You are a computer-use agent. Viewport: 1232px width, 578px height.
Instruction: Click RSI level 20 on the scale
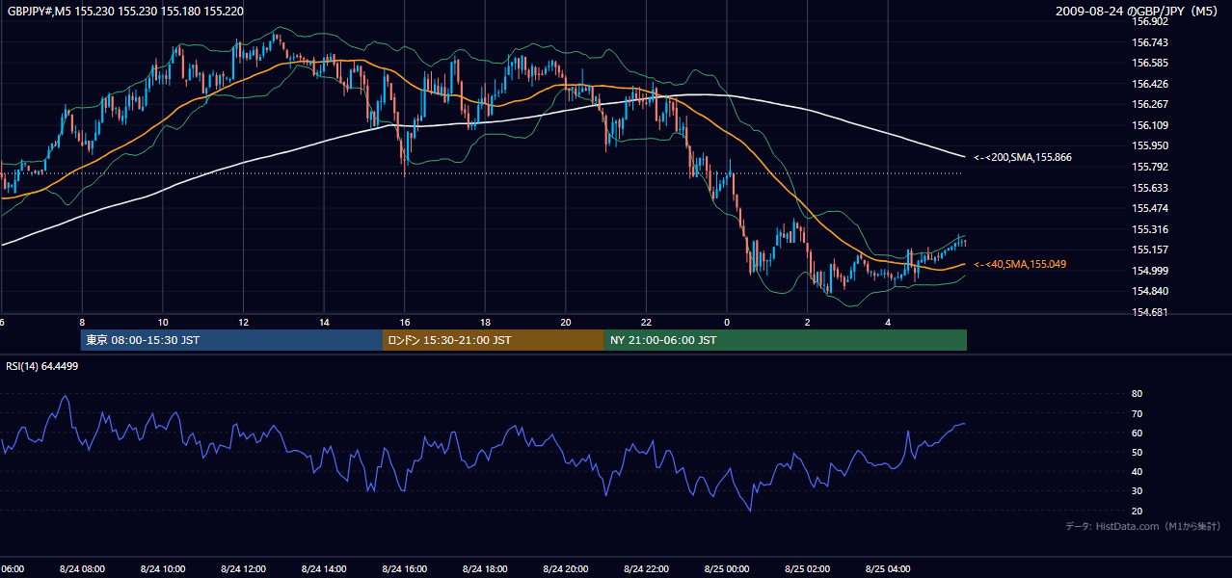pos(1137,511)
